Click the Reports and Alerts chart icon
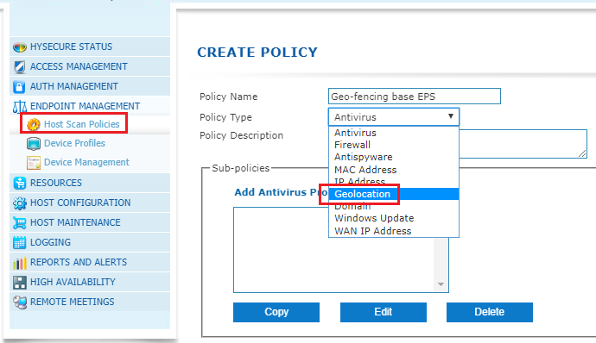This screenshot has width=596, height=343. tap(19, 263)
